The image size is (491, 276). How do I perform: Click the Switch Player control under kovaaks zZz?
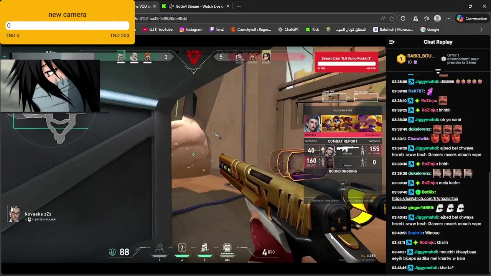tap(41, 220)
